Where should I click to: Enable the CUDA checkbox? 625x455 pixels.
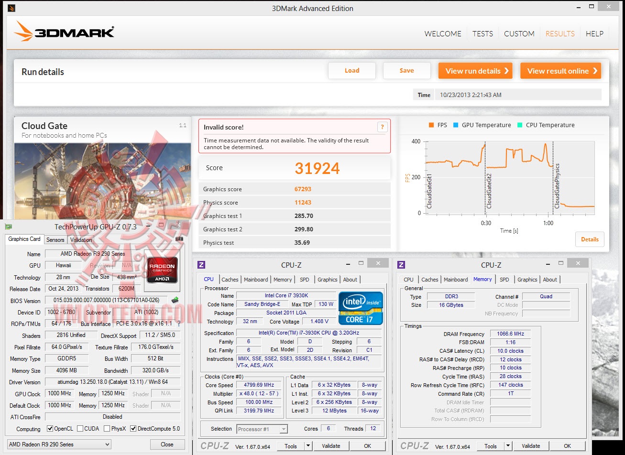coord(80,429)
